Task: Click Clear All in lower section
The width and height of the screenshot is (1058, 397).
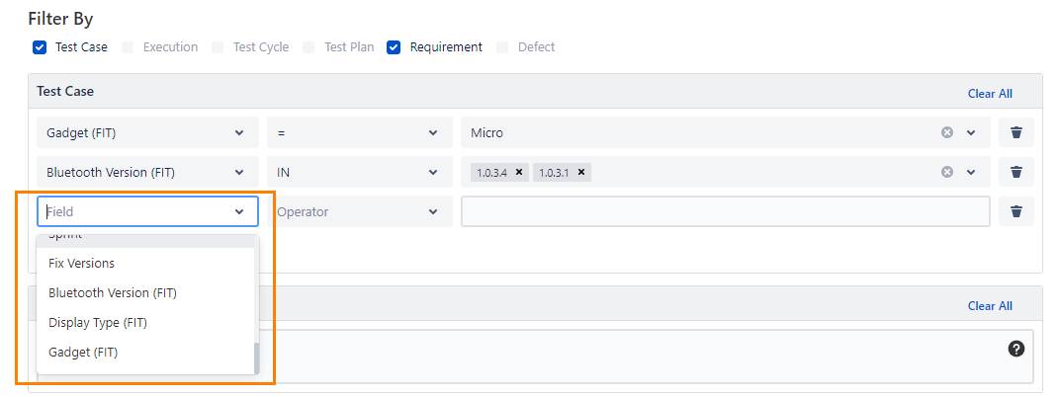Action: 990,306
